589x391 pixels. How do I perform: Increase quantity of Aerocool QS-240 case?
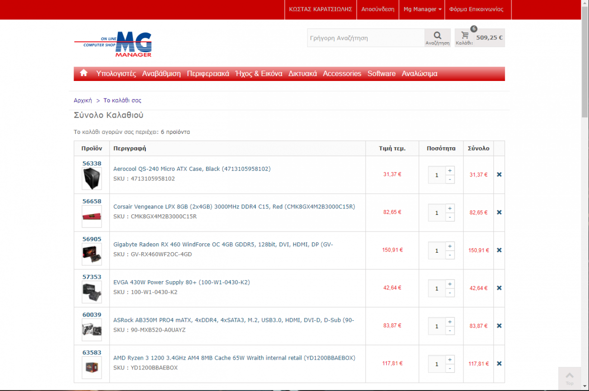[450, 170]
